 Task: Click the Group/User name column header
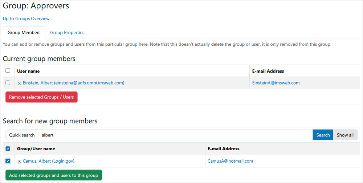(36, 149)
